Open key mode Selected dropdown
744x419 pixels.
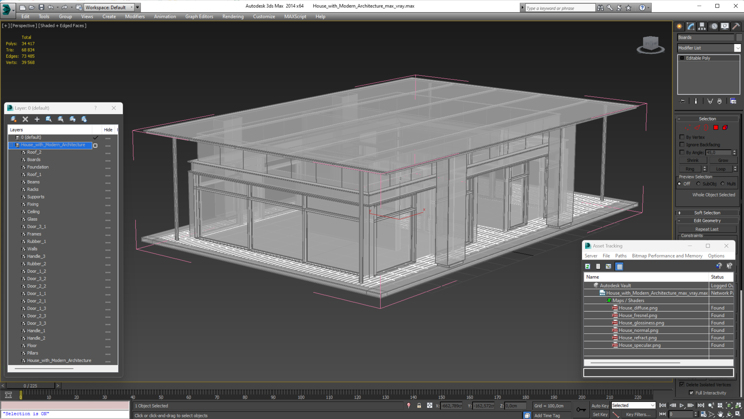(x=633, y=405)
